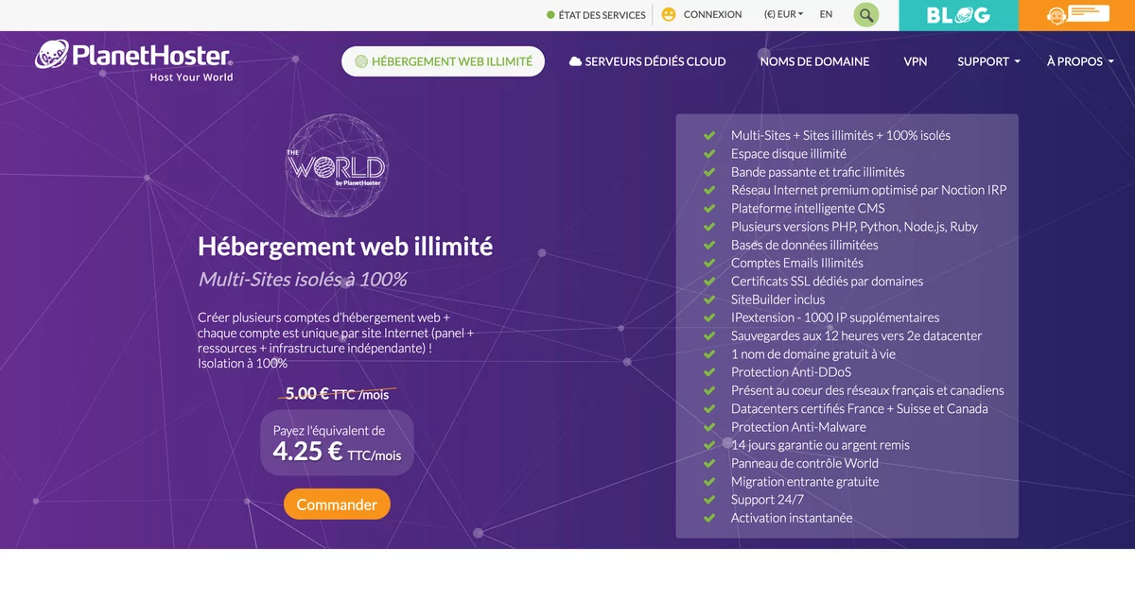The width and height of the screenshot is (1135, 600).
Task: Click checkmark beside Espace disque illimité
Action: [709, 154]
